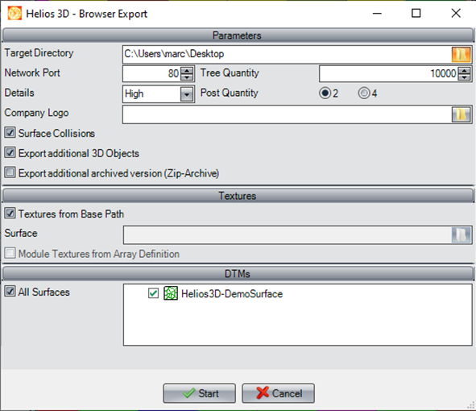Start the browser export
Image resolution: width=476 pixels, height=411 pixels.
coord(200,393)
